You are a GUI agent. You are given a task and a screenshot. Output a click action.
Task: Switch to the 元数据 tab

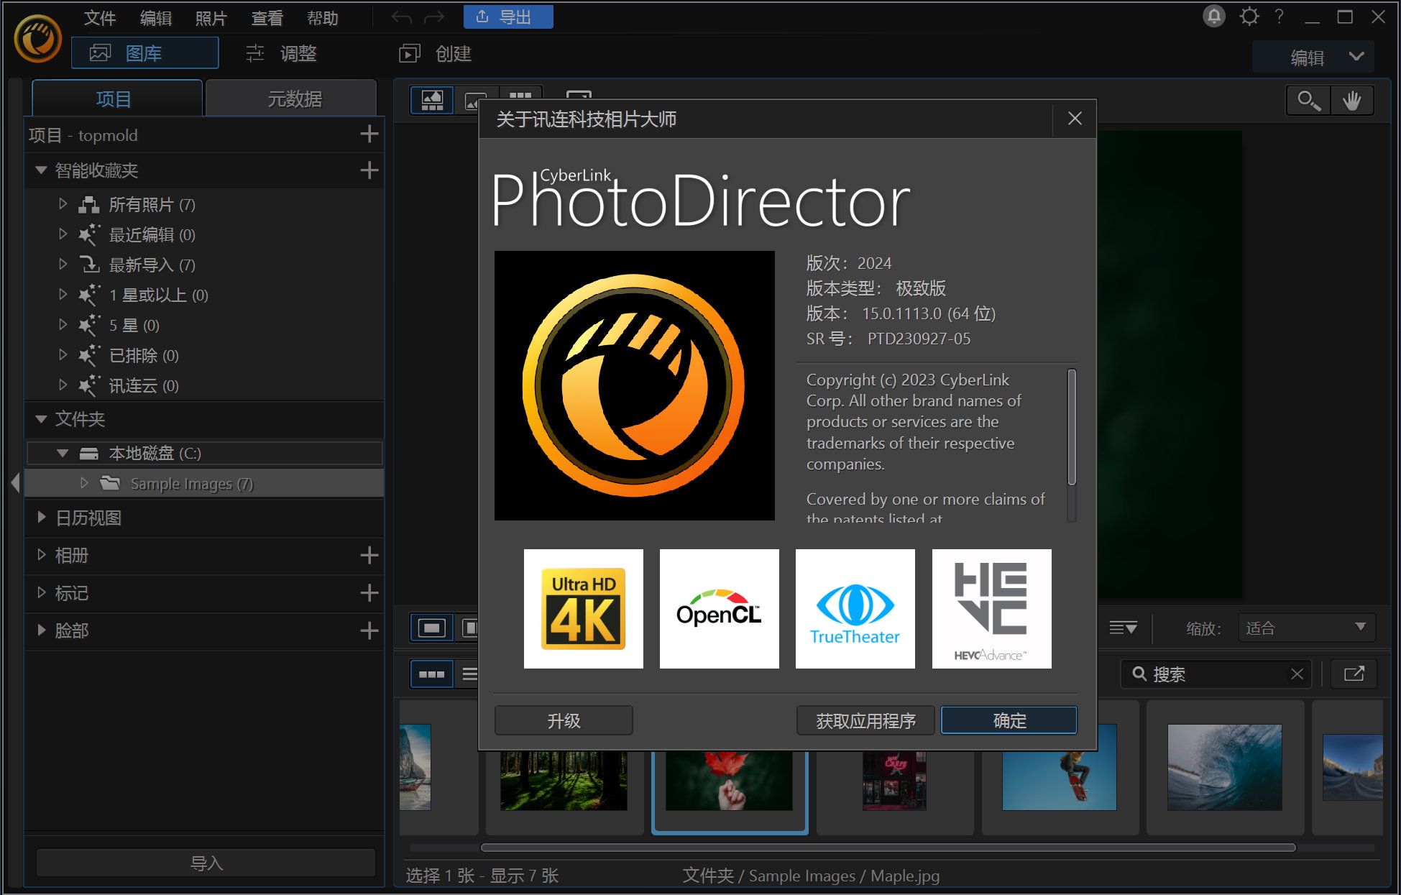tap(292, 98)
